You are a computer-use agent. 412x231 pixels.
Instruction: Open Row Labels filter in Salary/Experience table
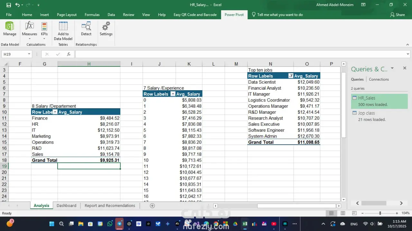[x=173, y=94]
